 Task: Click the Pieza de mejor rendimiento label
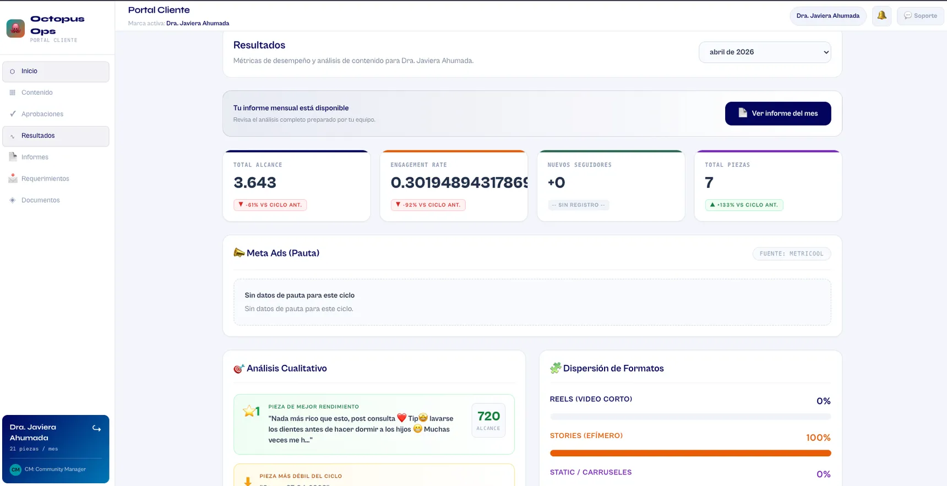click(313, 407)
